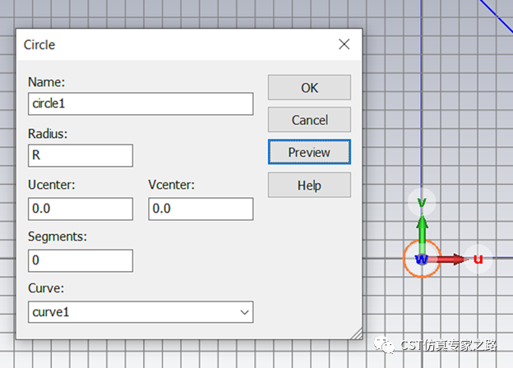This screenshot has height=368, width=513.
Task: Click the u axis label
Action: pos(478,259)
